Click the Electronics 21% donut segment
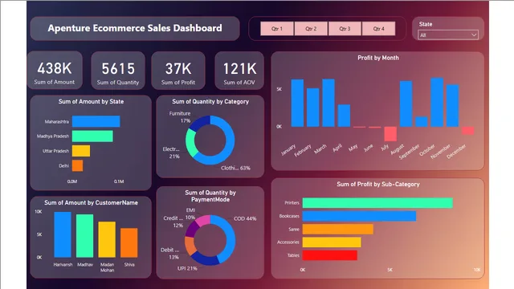Screen dimensions: 514x289 point(191,144)
